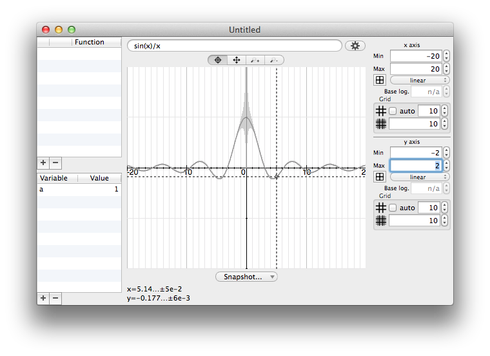Select the zoom out tool

[x=274, y=60]
